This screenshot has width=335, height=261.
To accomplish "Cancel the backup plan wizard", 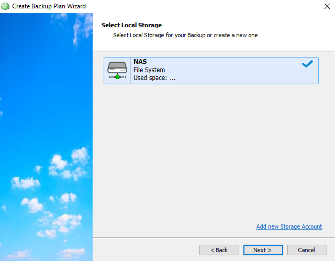I will [307, 250].
